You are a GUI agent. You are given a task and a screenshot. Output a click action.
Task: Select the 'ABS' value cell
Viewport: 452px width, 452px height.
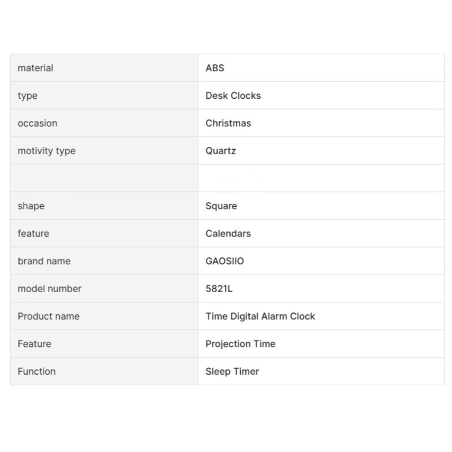click(215, 68)
